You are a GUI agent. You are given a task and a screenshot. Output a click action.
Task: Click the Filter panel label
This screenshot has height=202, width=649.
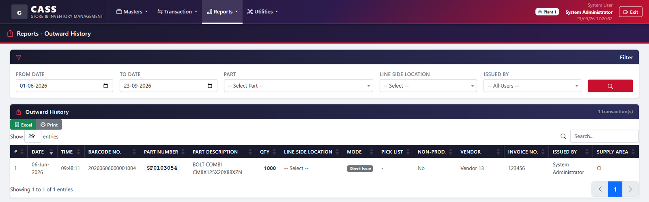(626, 57)
